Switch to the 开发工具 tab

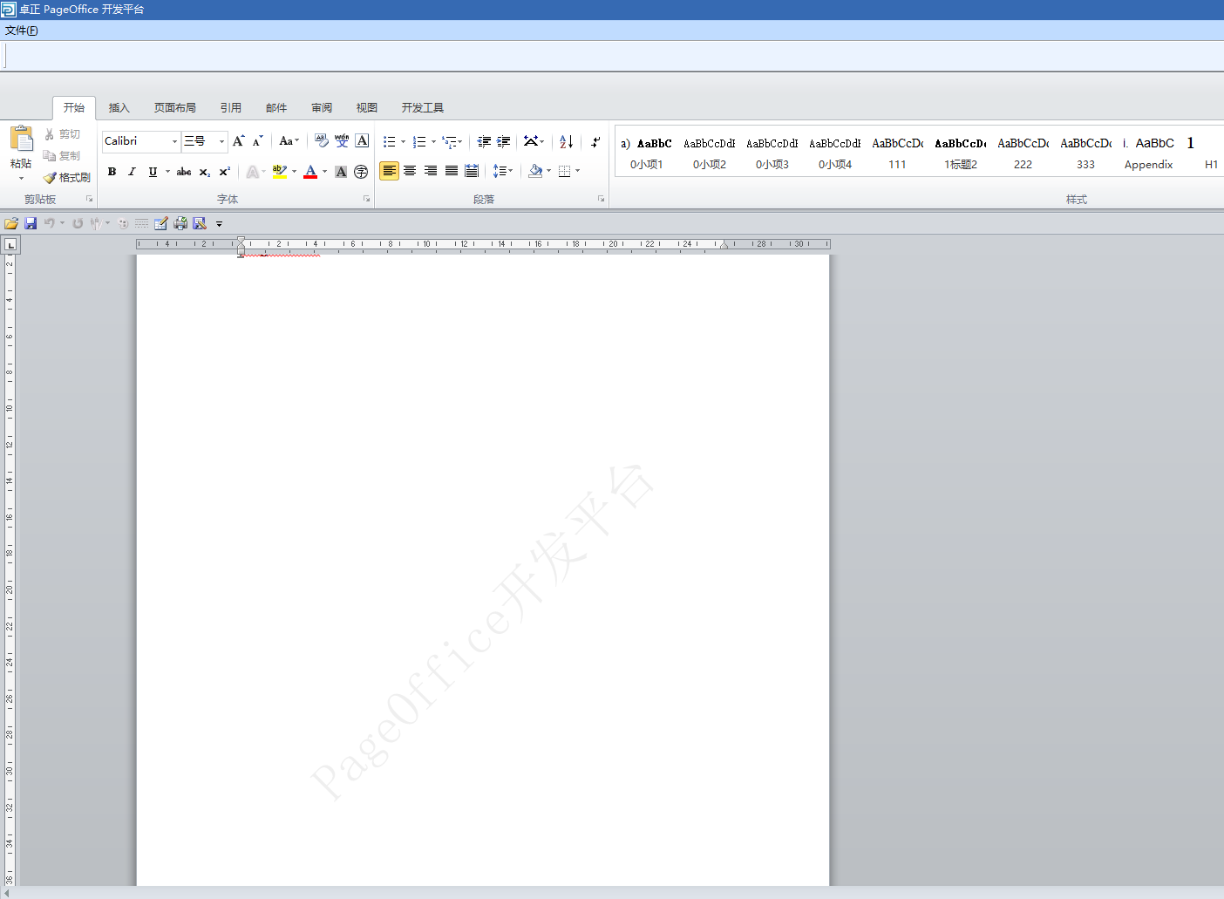[423, 108]
